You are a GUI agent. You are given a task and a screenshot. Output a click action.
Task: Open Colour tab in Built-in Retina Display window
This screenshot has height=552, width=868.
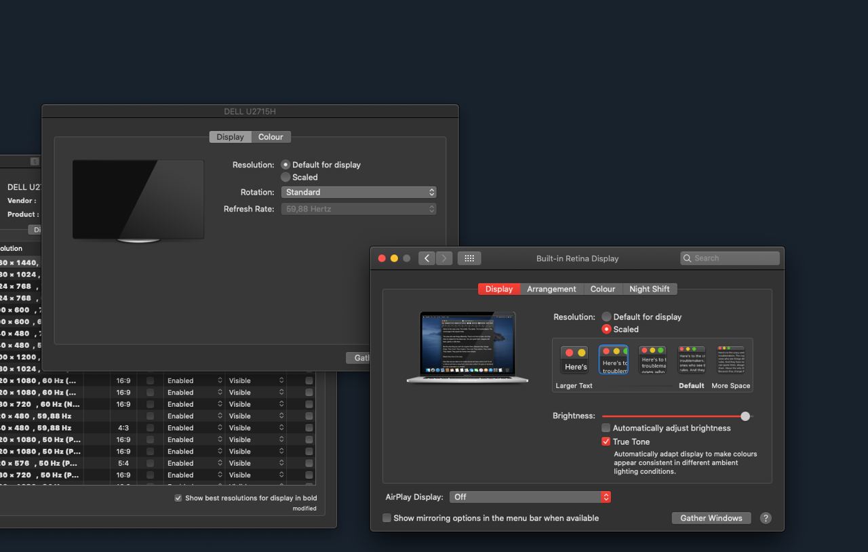pos(602,289)
